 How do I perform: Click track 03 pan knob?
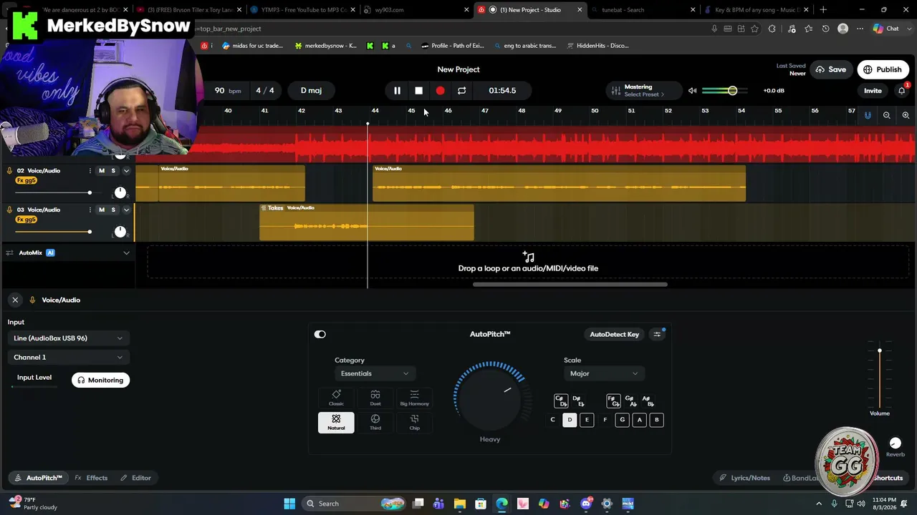pos(120,232)
